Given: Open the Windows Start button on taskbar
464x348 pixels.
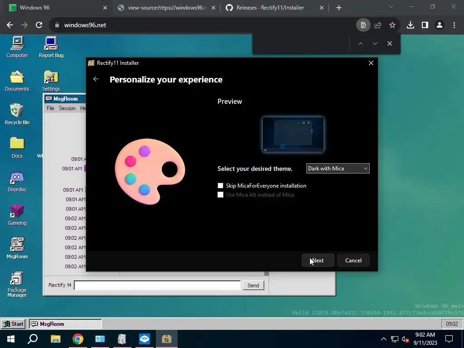Looking at the screenshot, I should pyautogui.click(x=11, y=339).
